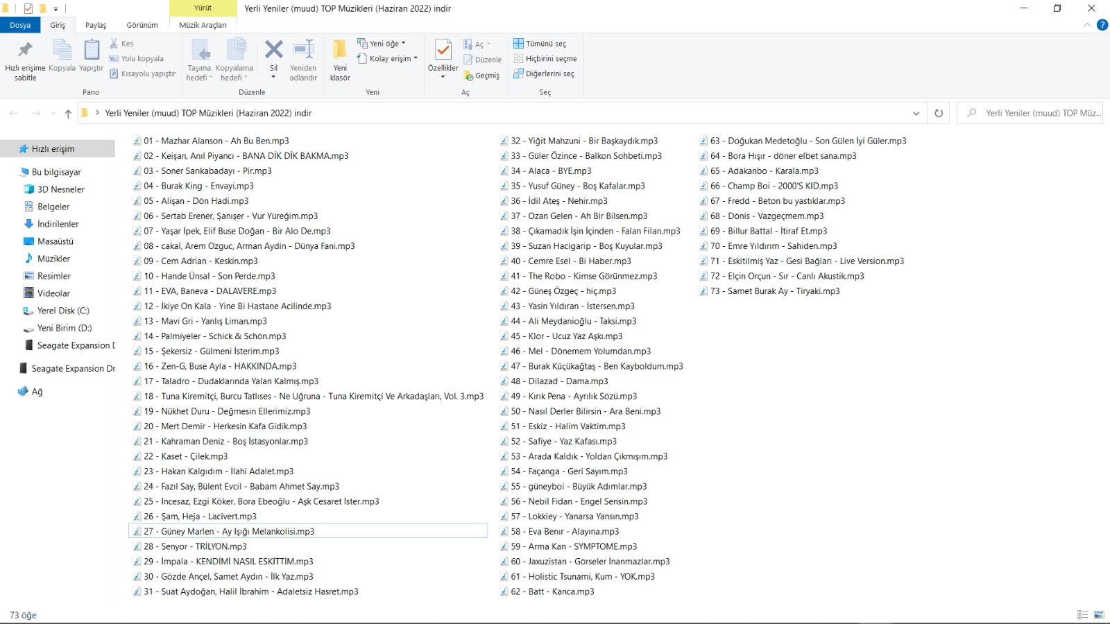Click Diğerlerini seç invert selection

coord(544,74)
